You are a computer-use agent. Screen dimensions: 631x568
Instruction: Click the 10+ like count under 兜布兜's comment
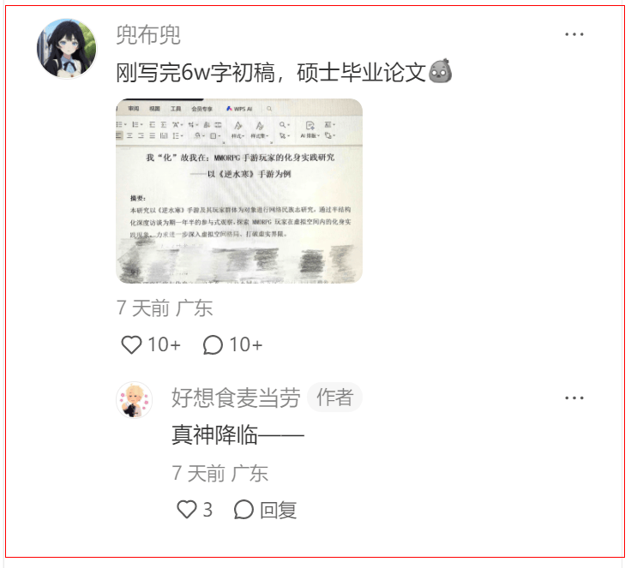[x=165, y=345]
